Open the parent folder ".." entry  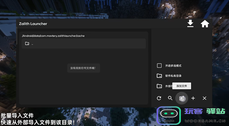click(x=84, y=43)
